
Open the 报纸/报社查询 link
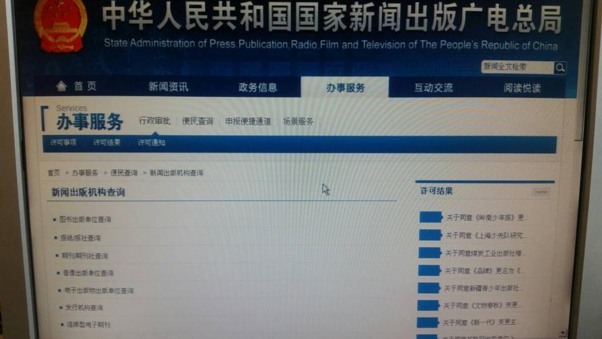(x=80, y=238)
